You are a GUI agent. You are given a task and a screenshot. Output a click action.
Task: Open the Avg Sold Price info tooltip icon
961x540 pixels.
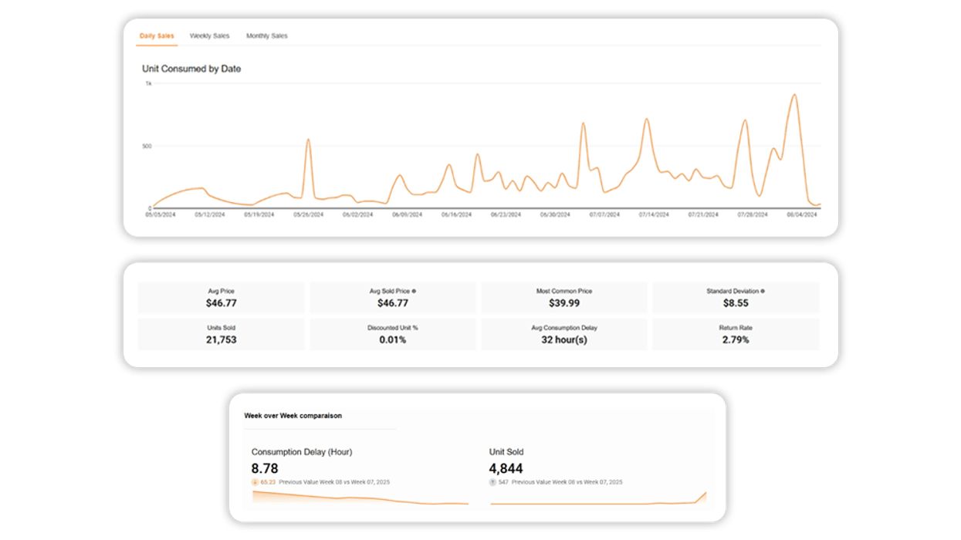(x=414, y=291)
